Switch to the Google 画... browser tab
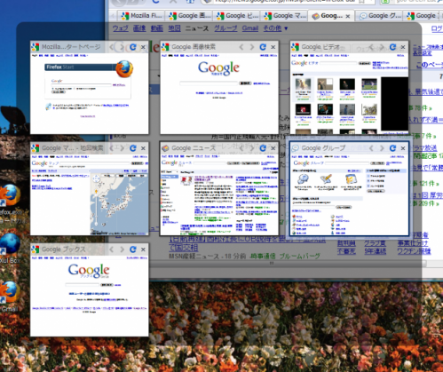443x372 pixels. pos(189,15)
